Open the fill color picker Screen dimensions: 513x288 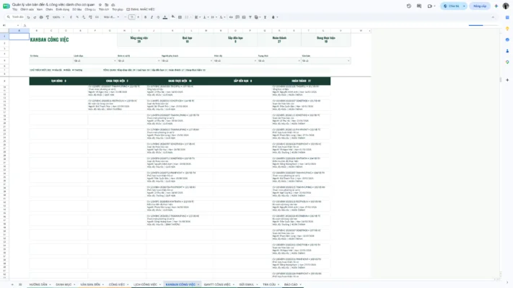(x=173, y=17)
